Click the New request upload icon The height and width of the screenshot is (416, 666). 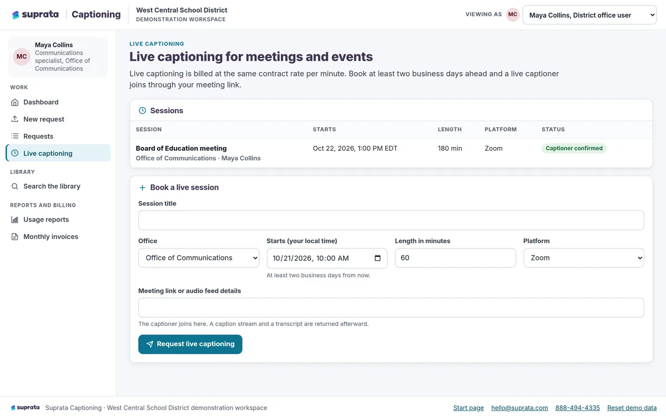pos(15,119)
